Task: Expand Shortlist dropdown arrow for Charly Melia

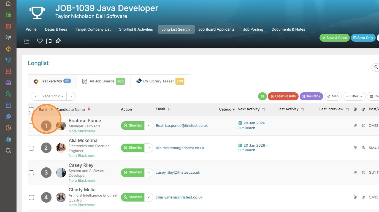Action: (x=148, y=197)
